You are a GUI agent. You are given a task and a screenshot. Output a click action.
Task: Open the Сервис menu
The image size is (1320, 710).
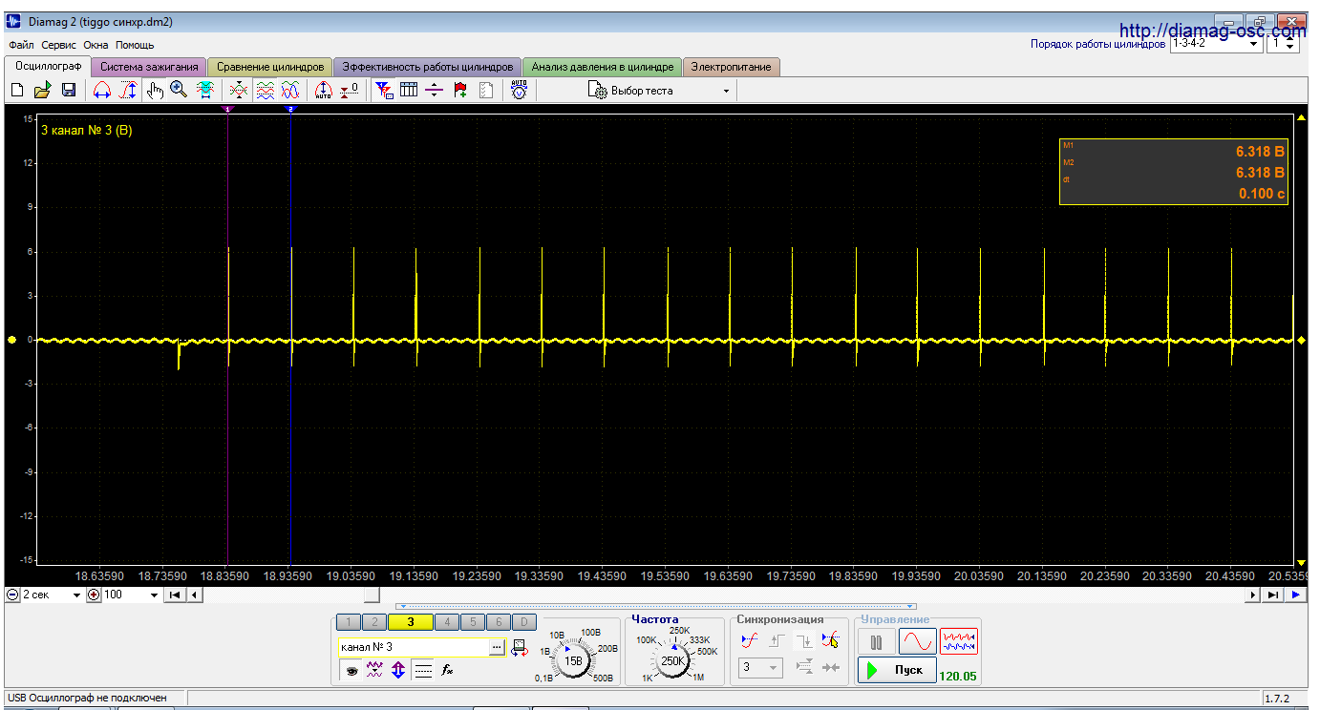[x=59, y=45]
